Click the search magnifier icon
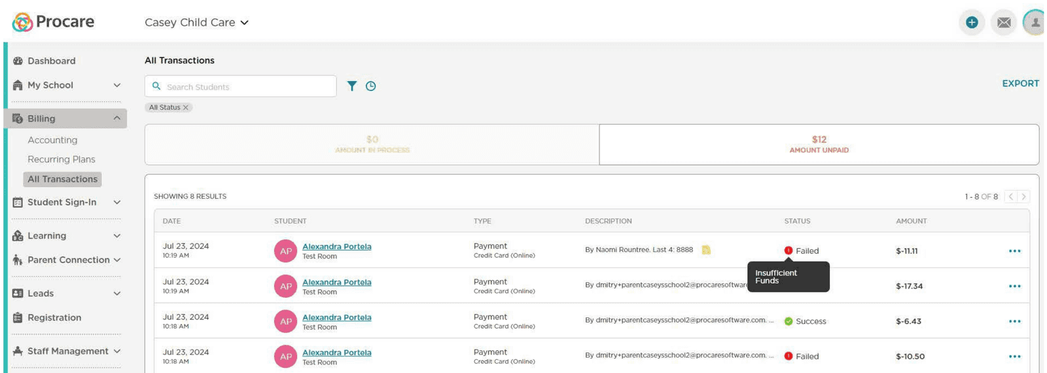 tap(156, 86)
